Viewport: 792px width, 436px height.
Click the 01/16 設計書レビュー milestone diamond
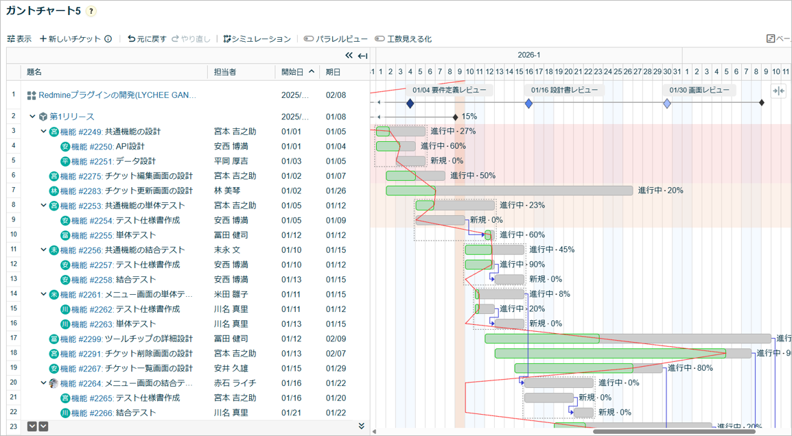pyautogui.click(x=528, y=104)
